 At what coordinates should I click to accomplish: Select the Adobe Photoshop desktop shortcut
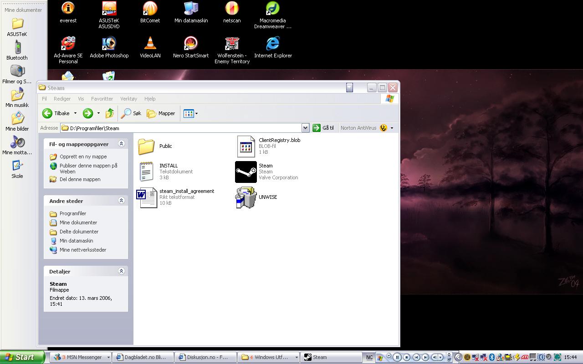[x=109, y=47]
